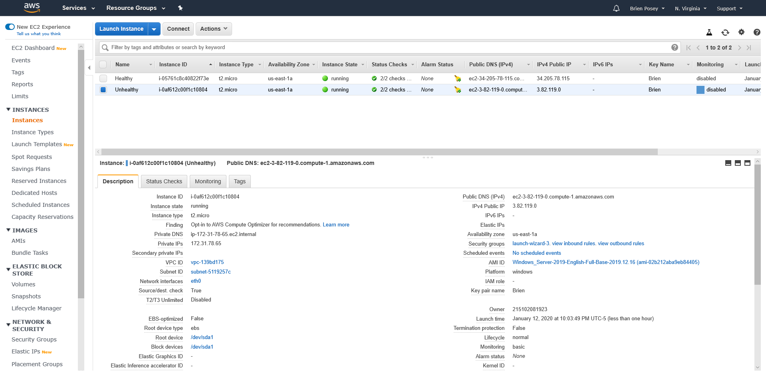
Task: Go to previous page of results
Action: tap(698, 48)
